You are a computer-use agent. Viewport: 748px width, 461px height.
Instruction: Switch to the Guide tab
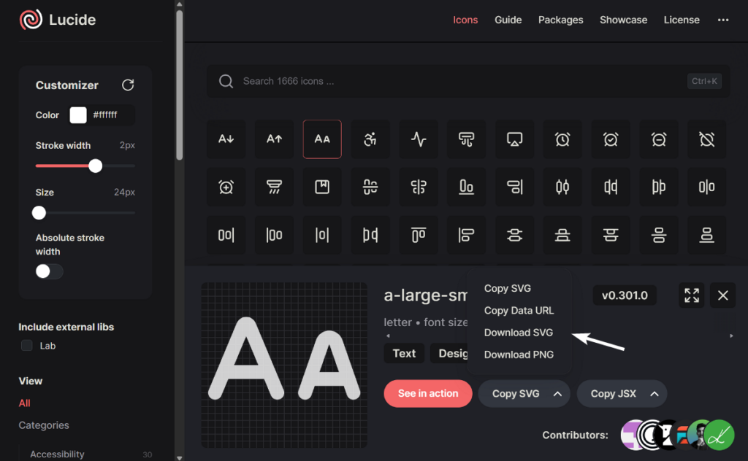[508, 20]
